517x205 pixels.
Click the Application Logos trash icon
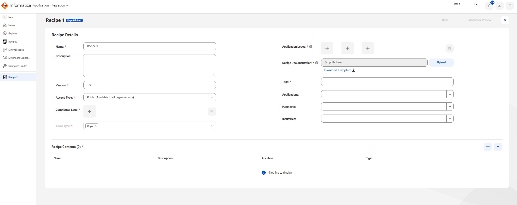pyautogui.click(x=450, y=48)
